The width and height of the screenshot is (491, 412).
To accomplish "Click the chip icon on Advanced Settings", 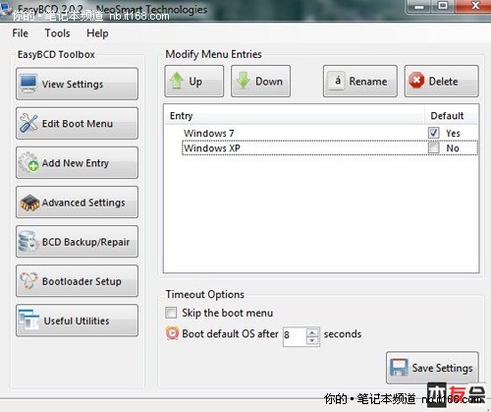I will (x=29, y=203).
